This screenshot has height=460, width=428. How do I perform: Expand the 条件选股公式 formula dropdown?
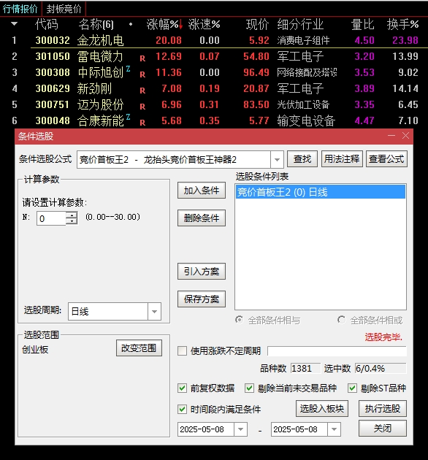(277, 160)
